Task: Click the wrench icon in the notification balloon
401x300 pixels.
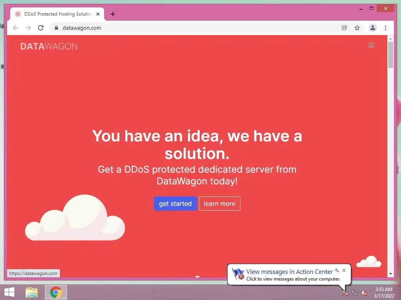Action: pyautogui.click(x=337, y=270)
